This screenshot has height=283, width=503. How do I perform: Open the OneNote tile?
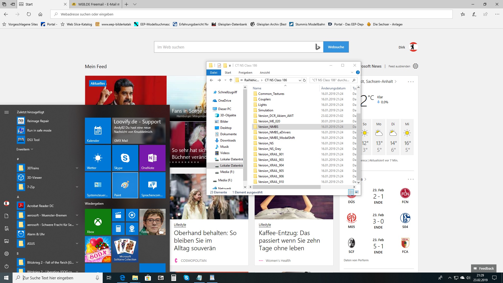[152, 158]
